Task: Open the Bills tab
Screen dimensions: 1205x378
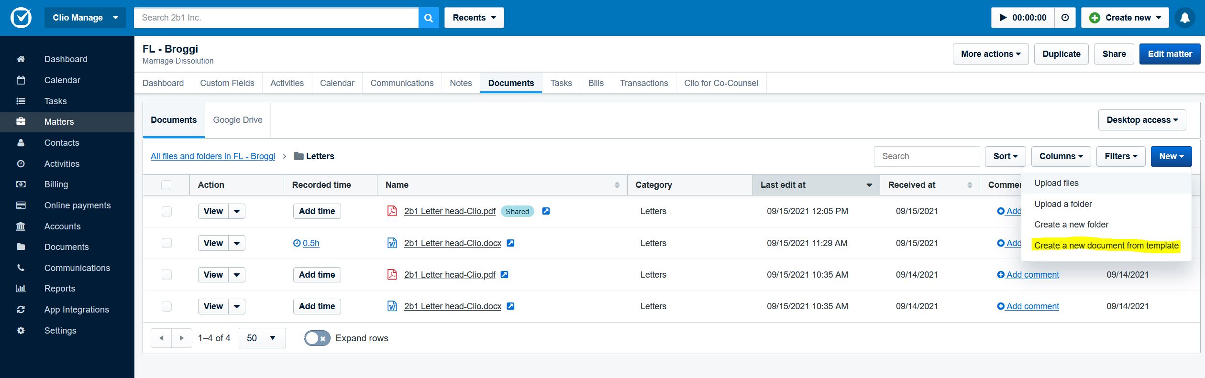Action: [x=596, y=83]
